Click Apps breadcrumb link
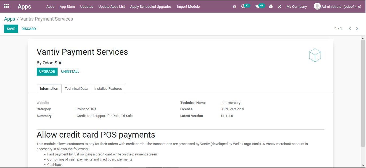The width and height of the screenshot is (366, 168). click(x=10, y=19)
